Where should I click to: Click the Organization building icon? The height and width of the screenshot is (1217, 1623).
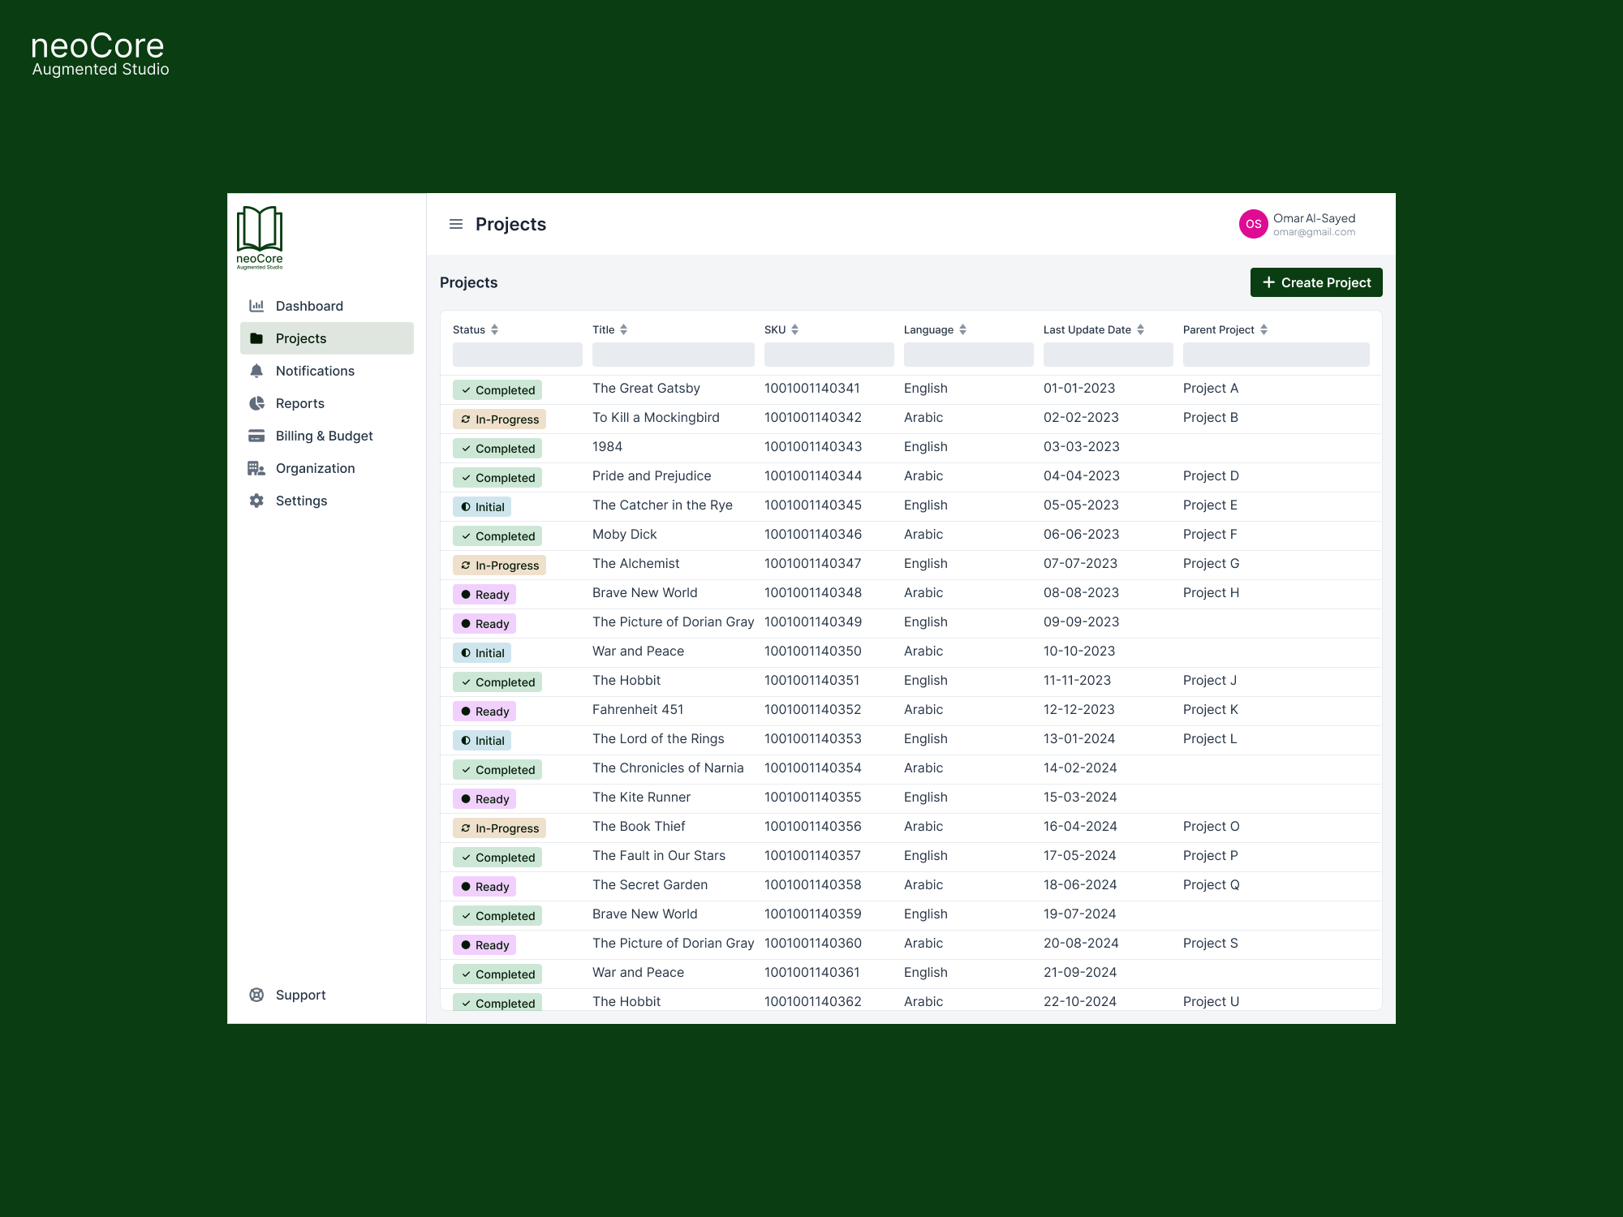pyautogui.click(x=256, y=468)
